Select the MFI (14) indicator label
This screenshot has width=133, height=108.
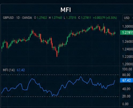click(9, 70)
